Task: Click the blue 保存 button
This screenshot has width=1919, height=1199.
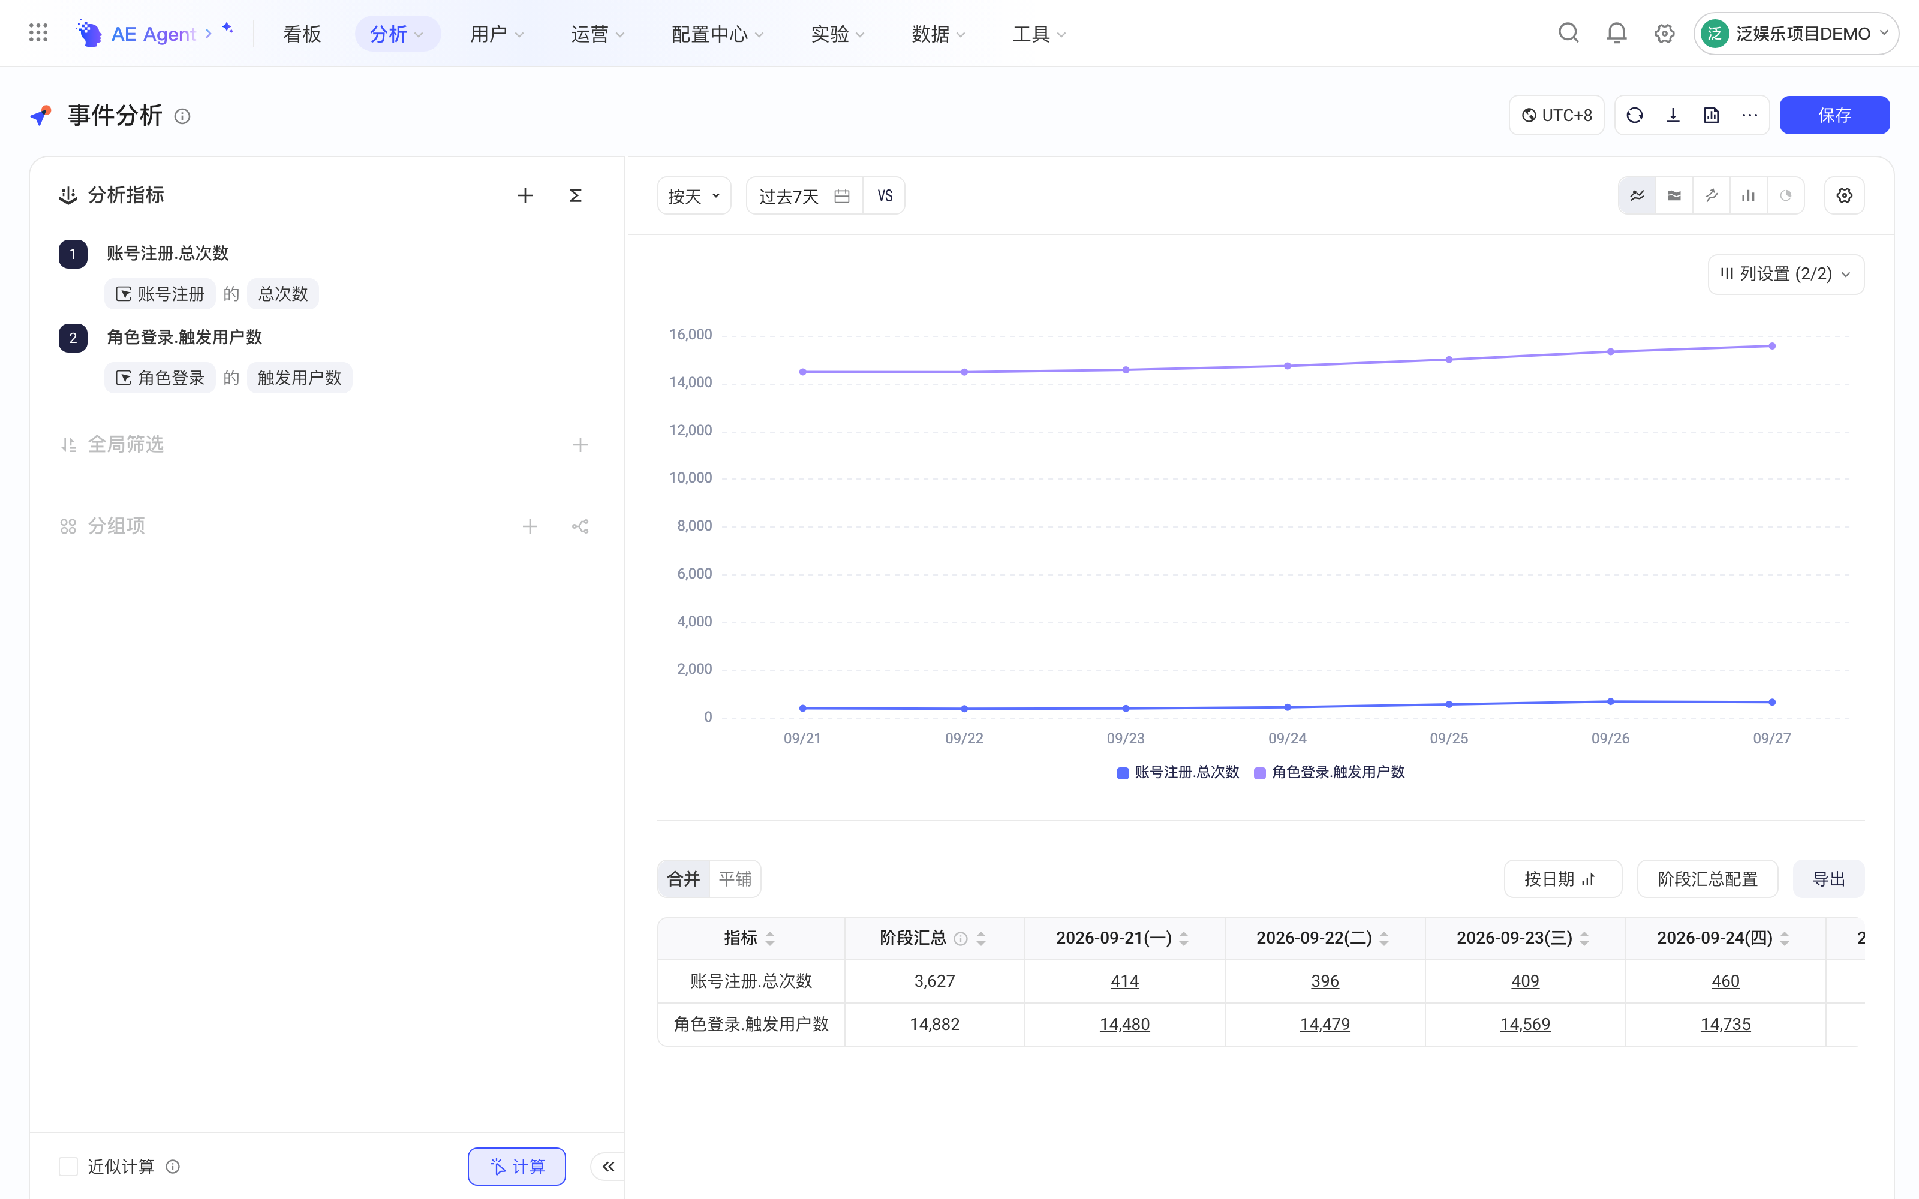Action: (x=1834, y=115)
